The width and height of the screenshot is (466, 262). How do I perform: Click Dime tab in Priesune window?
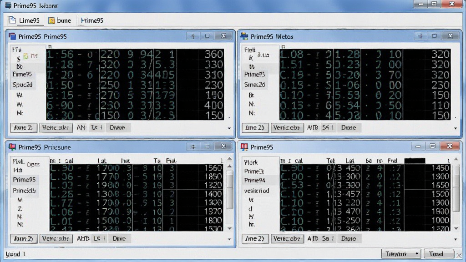119,238
